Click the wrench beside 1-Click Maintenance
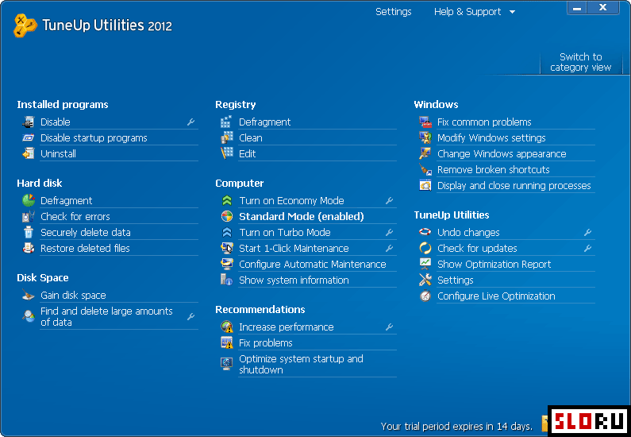The height and width of the screenshot is (437, 631). (389, 248)
